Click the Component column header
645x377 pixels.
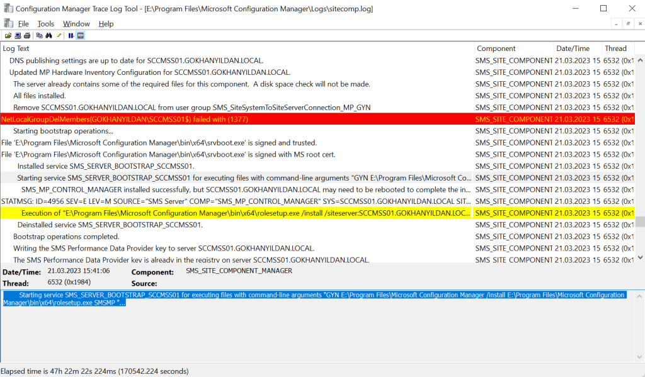514,48
